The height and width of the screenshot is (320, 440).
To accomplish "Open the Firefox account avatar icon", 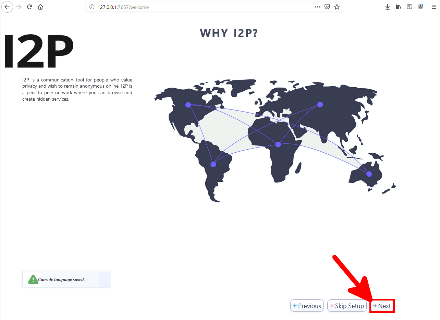I will pos(420,7).
